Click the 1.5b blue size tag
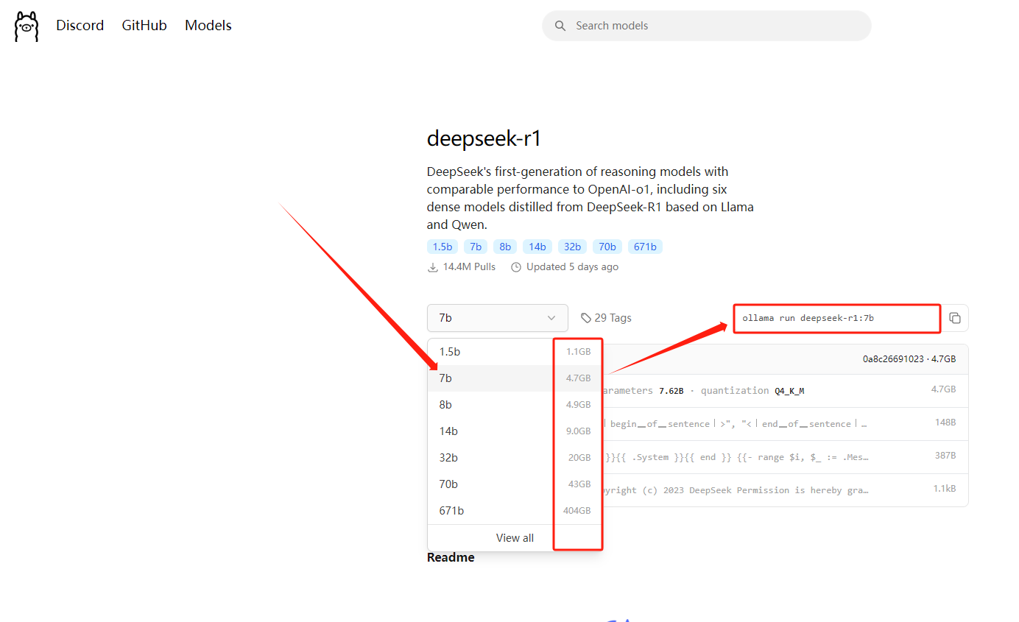The height and width of the screenshot is (622, 1019). click(442, 247)
